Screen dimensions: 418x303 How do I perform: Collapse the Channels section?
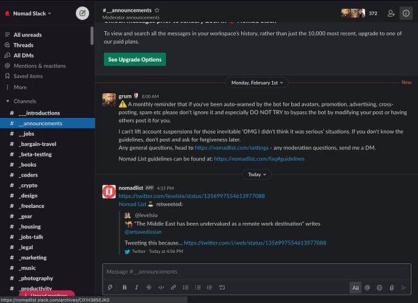[8, 101]
